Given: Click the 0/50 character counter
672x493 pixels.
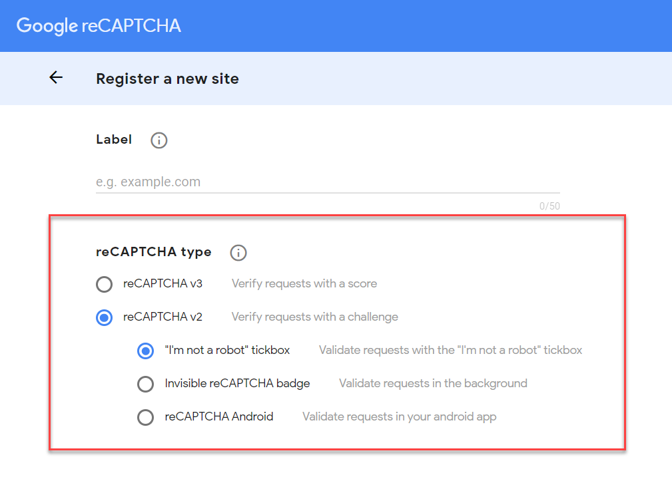Looking at the screenshot, I should coord(549,206).
